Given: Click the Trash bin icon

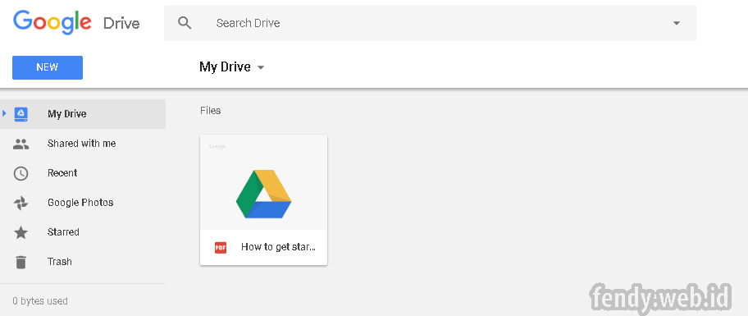Looking at the screenshot, I should click(21, 262).
